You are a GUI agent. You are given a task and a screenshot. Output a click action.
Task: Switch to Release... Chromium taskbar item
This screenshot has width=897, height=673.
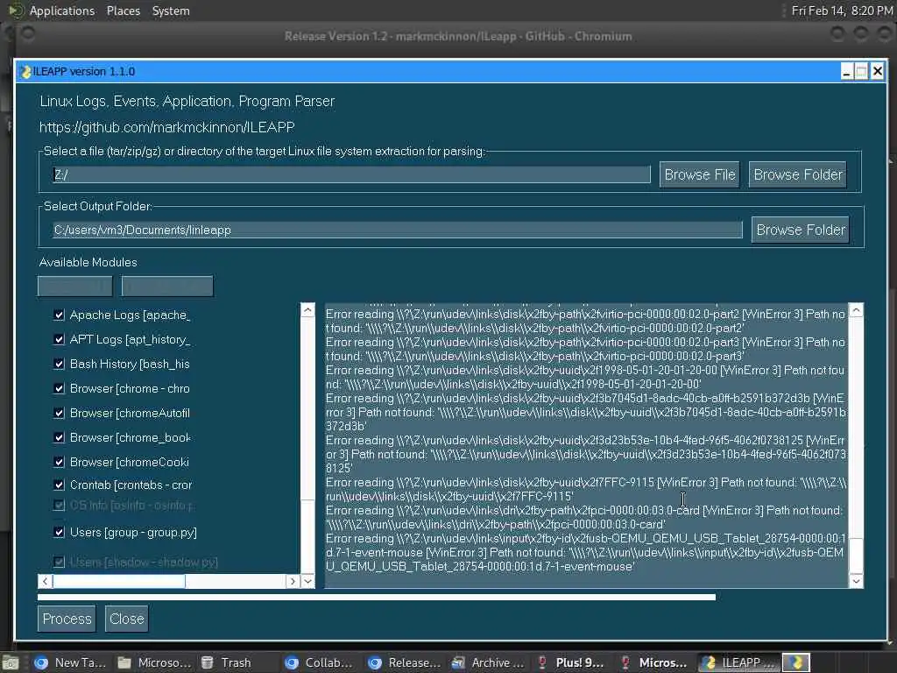pyautogui.click(x=405, y=662)
